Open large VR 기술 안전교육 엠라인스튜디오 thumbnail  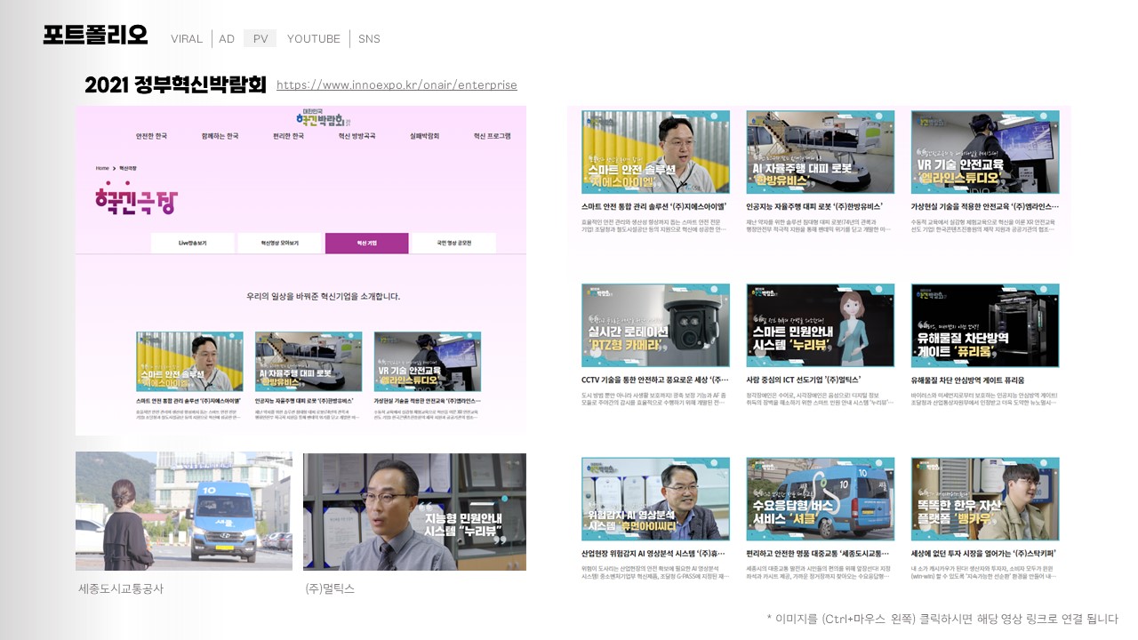tap(985, 152)
